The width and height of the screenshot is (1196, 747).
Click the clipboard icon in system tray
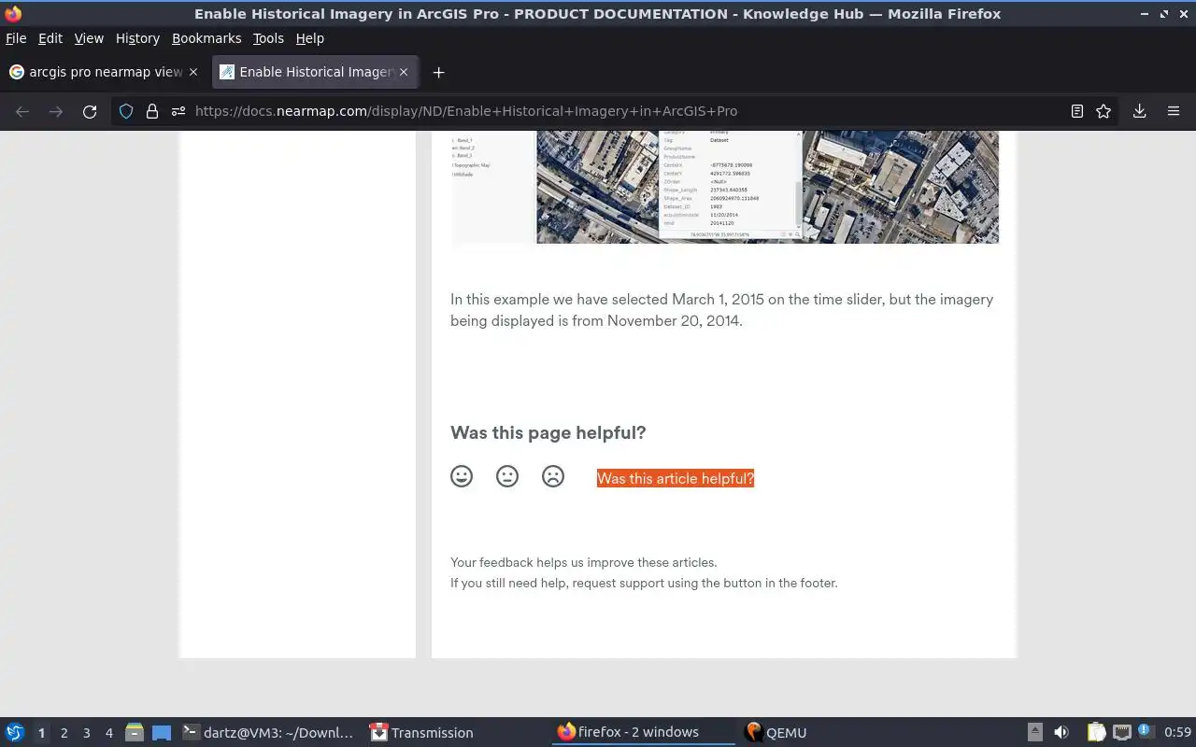(x=1096, y=733)
